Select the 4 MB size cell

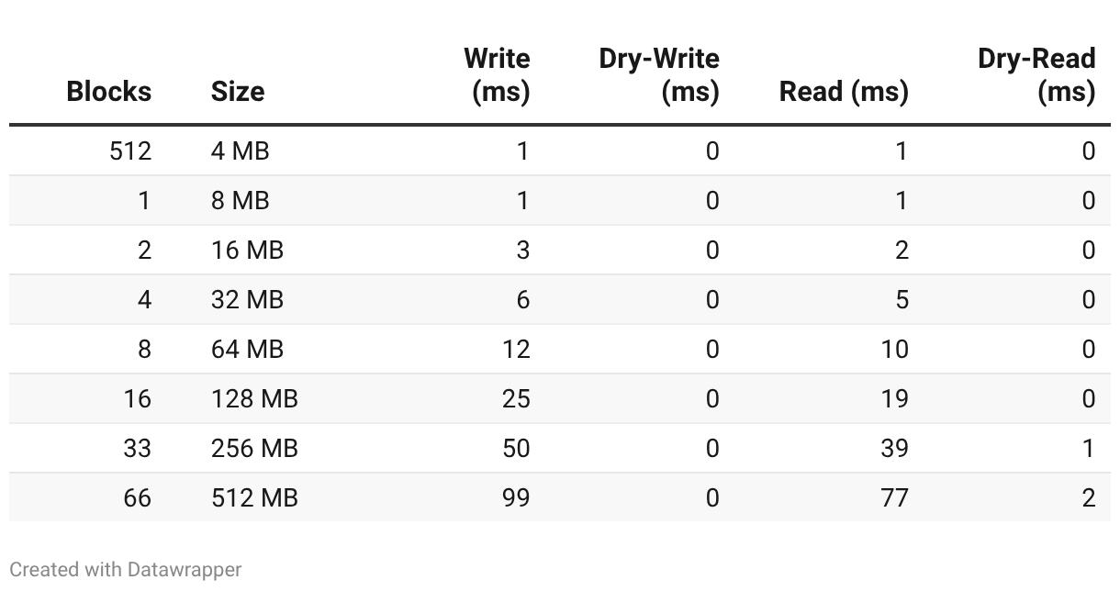[241, 151]
